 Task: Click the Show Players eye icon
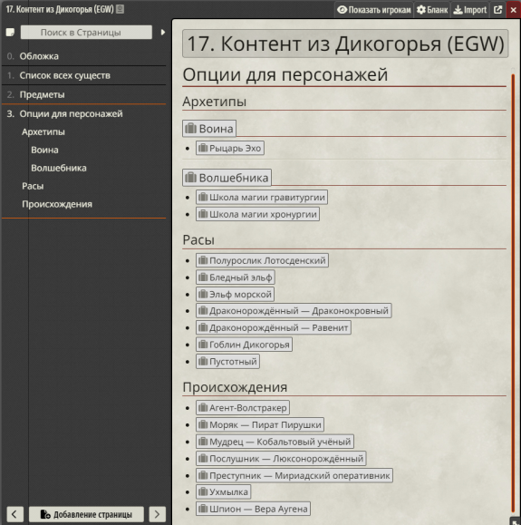(342, 10)
